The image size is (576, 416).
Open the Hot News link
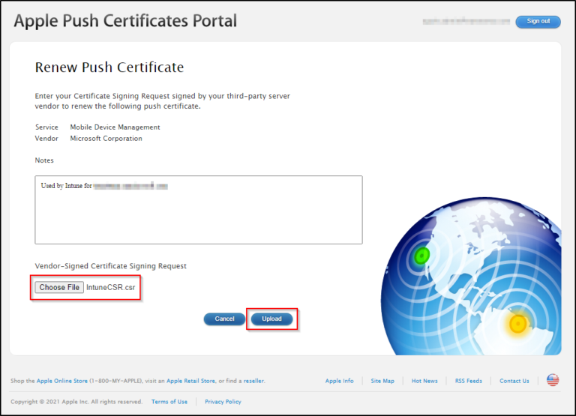[x=424, y=381]
